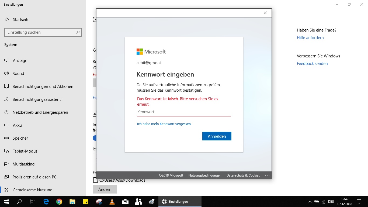This screenshot has width=368, height=207.
Task: Click the Projizieren auf diesen PC icon
Action: (x=7, y=177)
